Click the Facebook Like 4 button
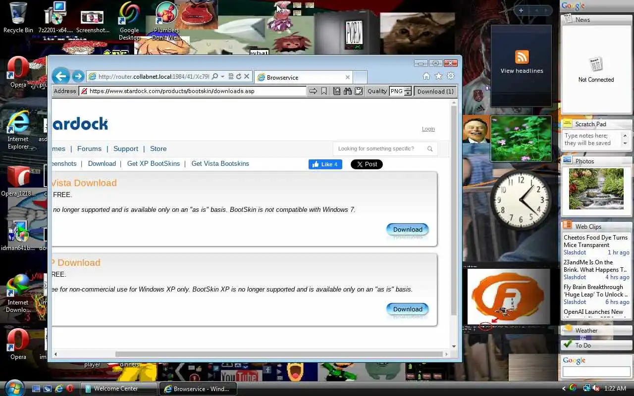 tap(325, 164)
